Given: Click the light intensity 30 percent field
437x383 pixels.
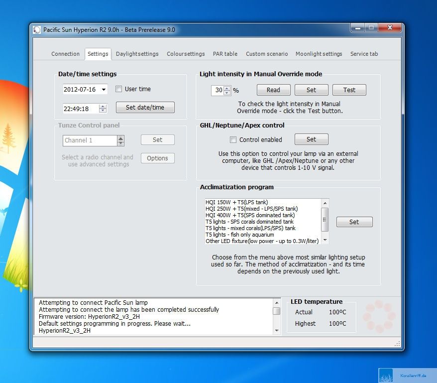Looking at the screenshot, I should coord(218,90).
